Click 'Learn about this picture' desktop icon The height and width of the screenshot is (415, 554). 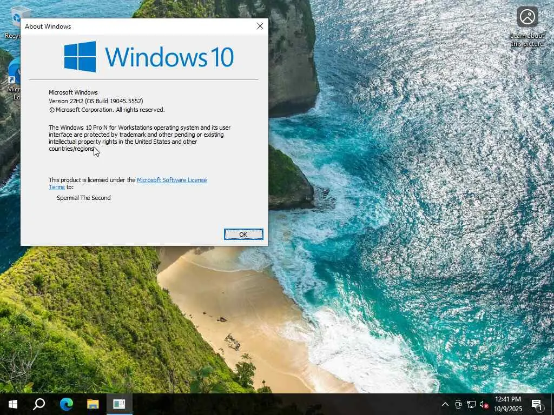pos(527,27)
